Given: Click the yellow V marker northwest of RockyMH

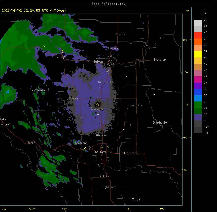Looking at the screenshot, I should click(44, 46).
